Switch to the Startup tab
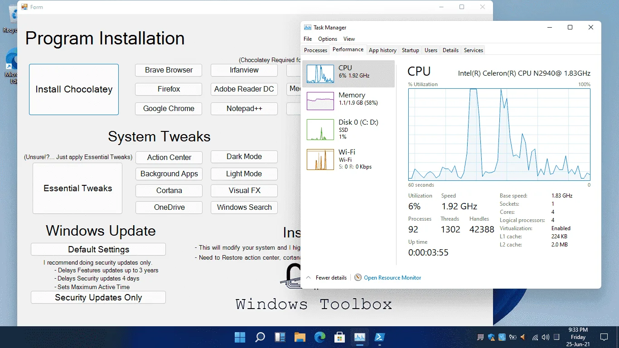The image size is (619, 348). (411, 50)
